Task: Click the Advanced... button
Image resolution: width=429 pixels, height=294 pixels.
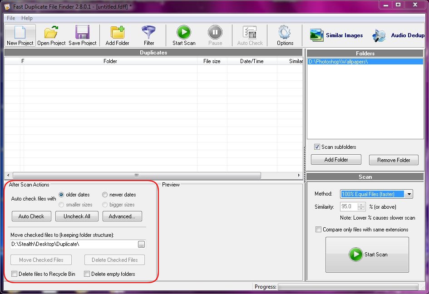Action: tap(122, 216)
